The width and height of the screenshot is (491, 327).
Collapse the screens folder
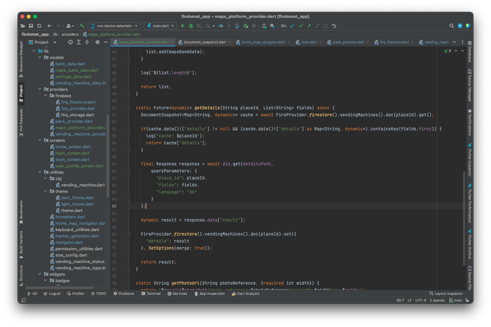40,140
